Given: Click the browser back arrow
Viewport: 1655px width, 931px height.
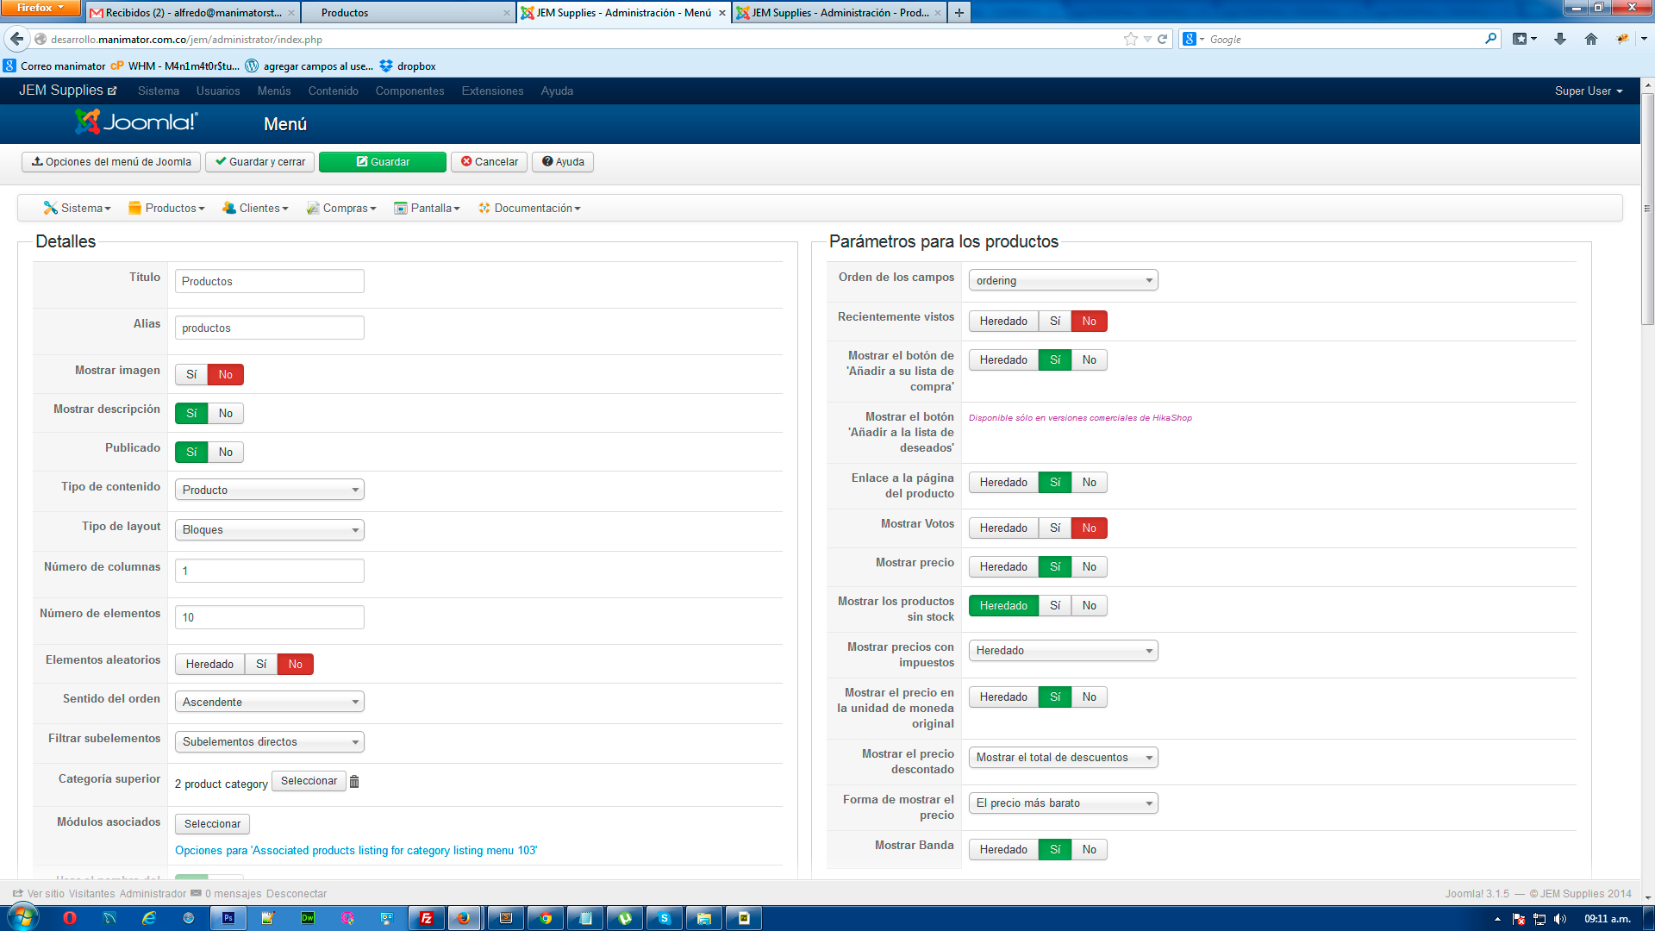Looking at the screenshot, I should coord(17,39).
